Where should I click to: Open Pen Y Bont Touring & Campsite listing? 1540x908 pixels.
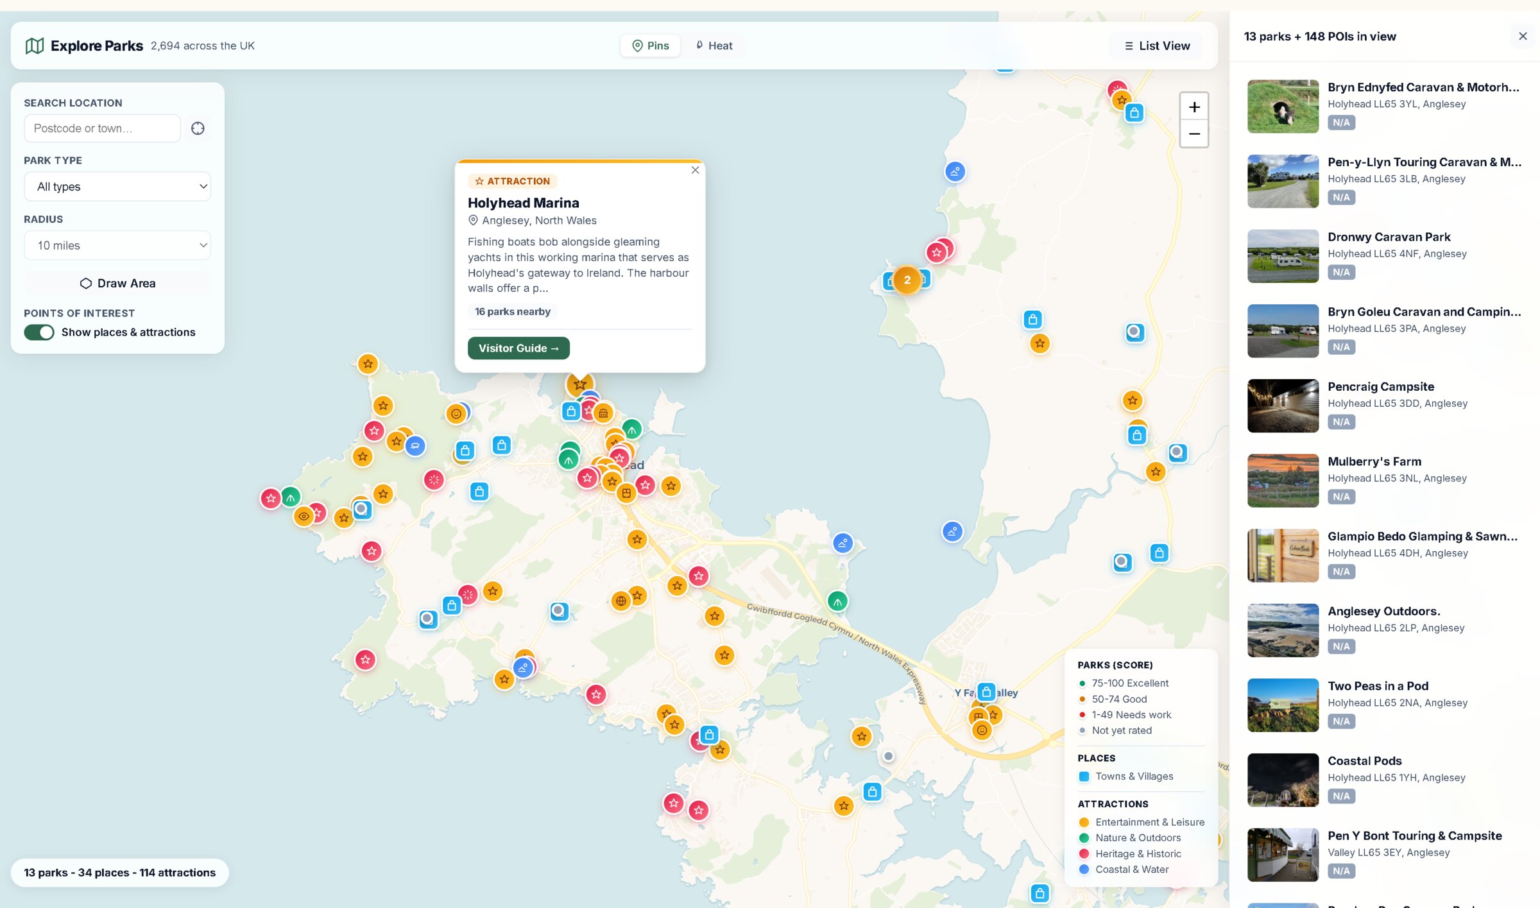coord(1384,855)
